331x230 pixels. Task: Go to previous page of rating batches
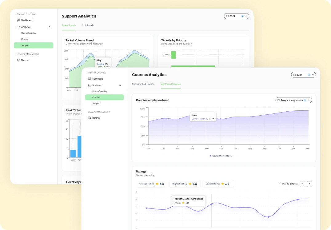[x=302, y=184]
